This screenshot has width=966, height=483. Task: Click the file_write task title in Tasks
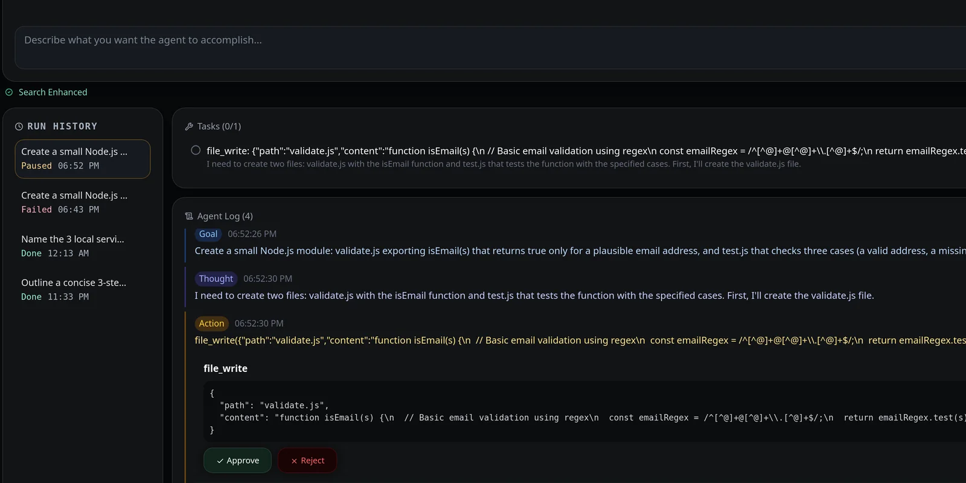click(586, 151)
